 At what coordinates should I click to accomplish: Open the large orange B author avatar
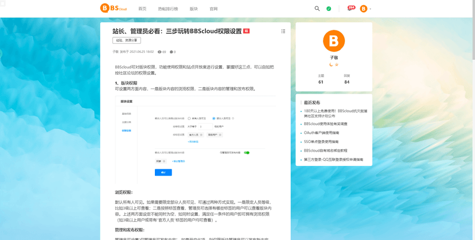[334, 41]
